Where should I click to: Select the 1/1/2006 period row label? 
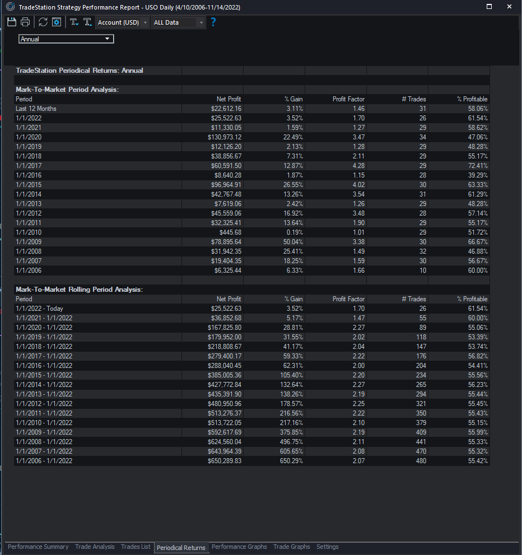tap(29, 270)
